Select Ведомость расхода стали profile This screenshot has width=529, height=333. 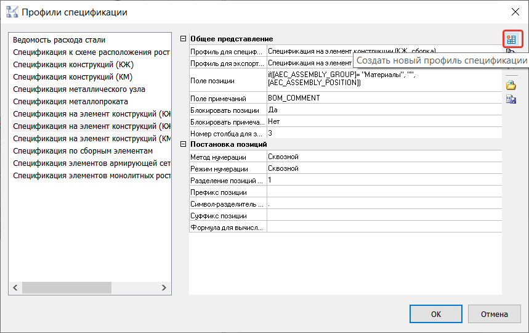click(59, 40)
